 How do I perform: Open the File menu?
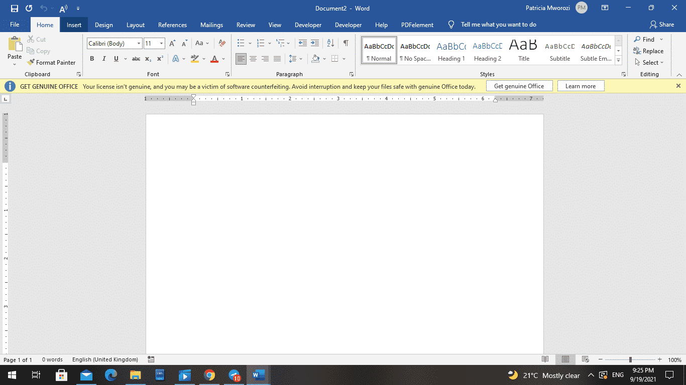pyautogui.click(x=15, y=25)
